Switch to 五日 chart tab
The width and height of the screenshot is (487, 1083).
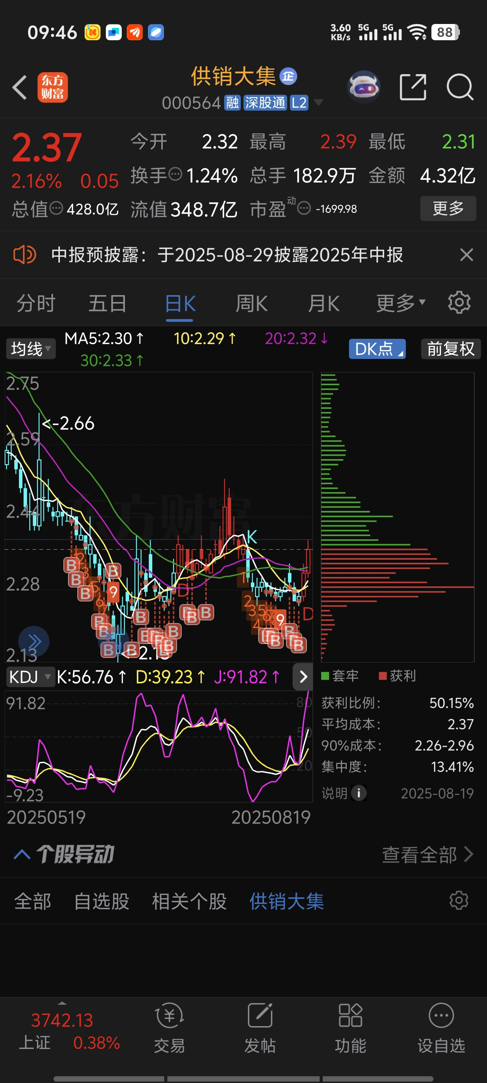click(107, 303)
